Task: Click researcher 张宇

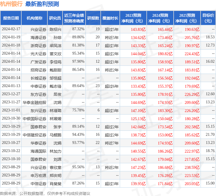Action: (58, 127)
